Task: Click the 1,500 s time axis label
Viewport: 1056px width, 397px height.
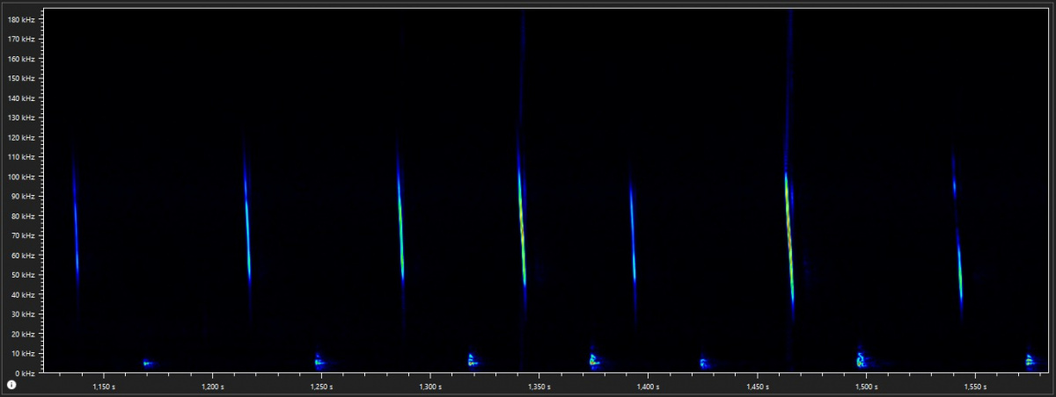Action: click(x=865, y=386)
